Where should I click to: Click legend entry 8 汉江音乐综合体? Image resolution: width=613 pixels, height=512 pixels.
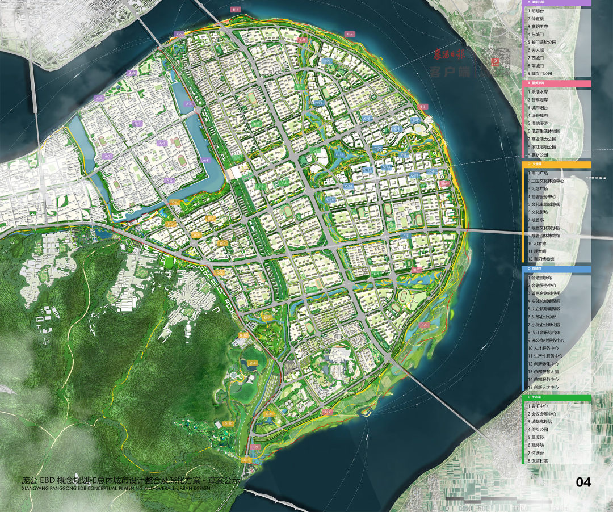pyautogui.click(x=544, y=333)
